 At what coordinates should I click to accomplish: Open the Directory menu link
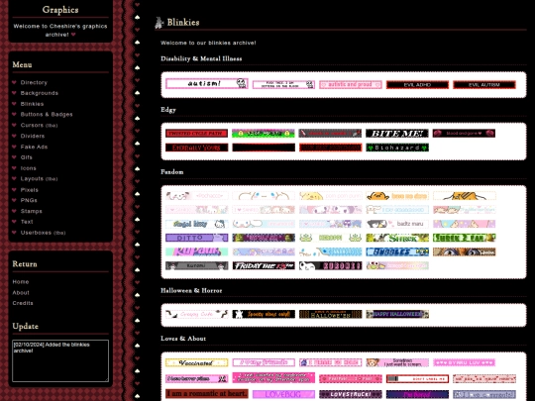tap(34, 82)
